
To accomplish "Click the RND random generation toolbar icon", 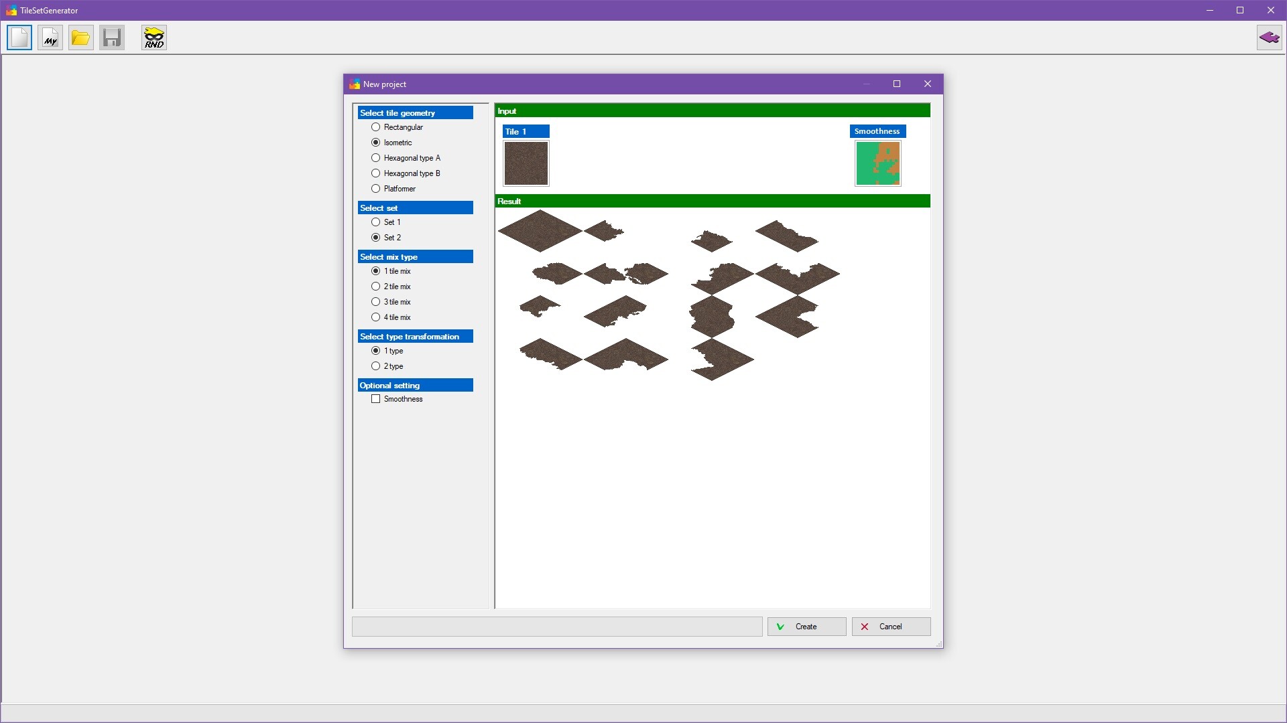I will pyautogui.click(x=154, y=37).
